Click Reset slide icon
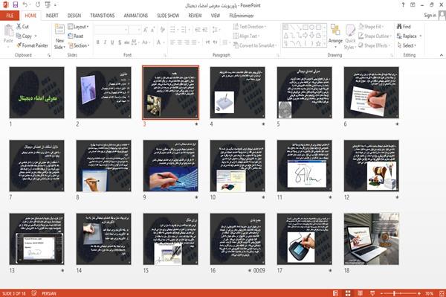 71,36
